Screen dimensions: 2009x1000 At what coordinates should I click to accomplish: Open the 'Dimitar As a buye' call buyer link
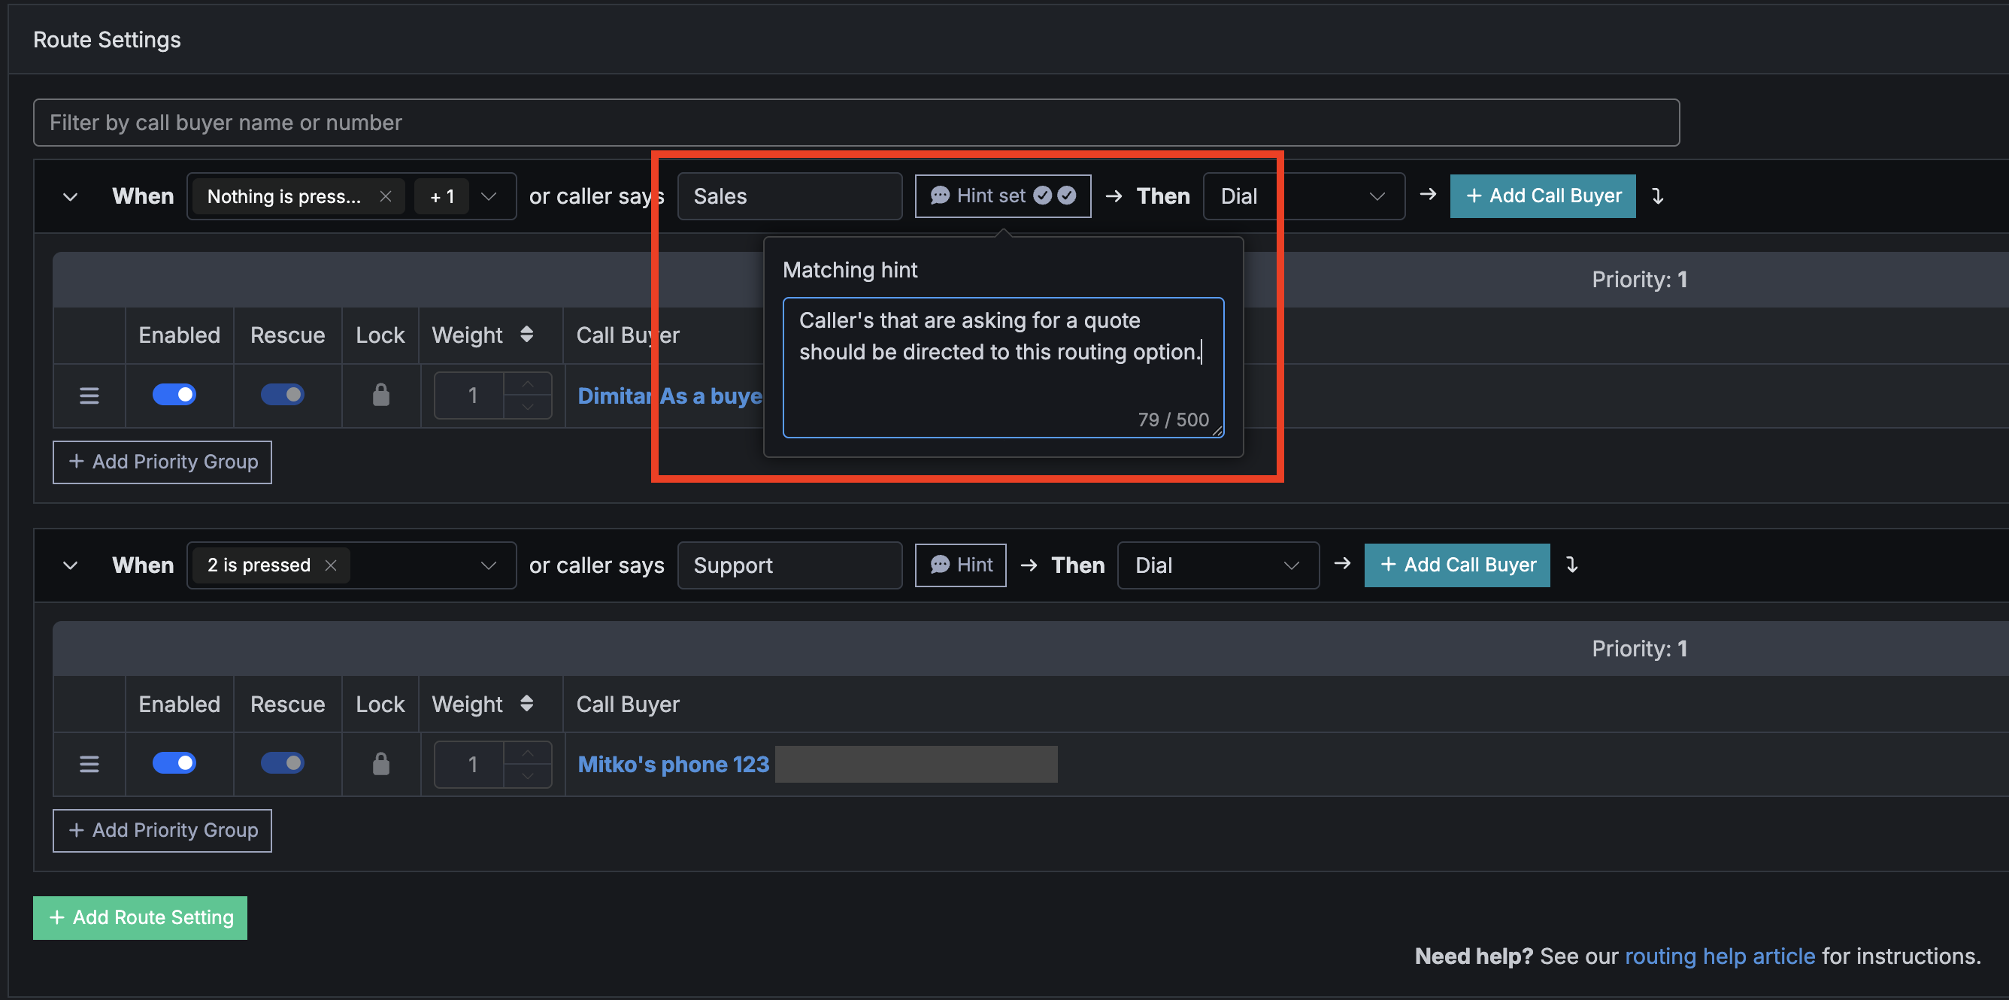click(x=670, y=395)
